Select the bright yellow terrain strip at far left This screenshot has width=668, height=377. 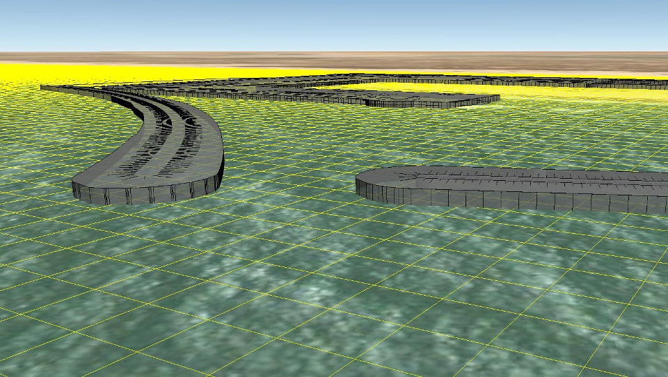pos(21,72)
